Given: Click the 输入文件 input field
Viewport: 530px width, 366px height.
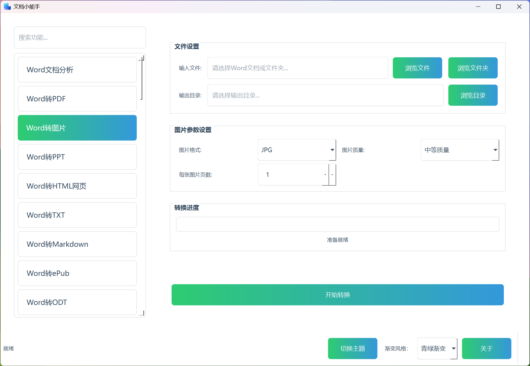Looking at the screenshot, I should click(298, 68).
